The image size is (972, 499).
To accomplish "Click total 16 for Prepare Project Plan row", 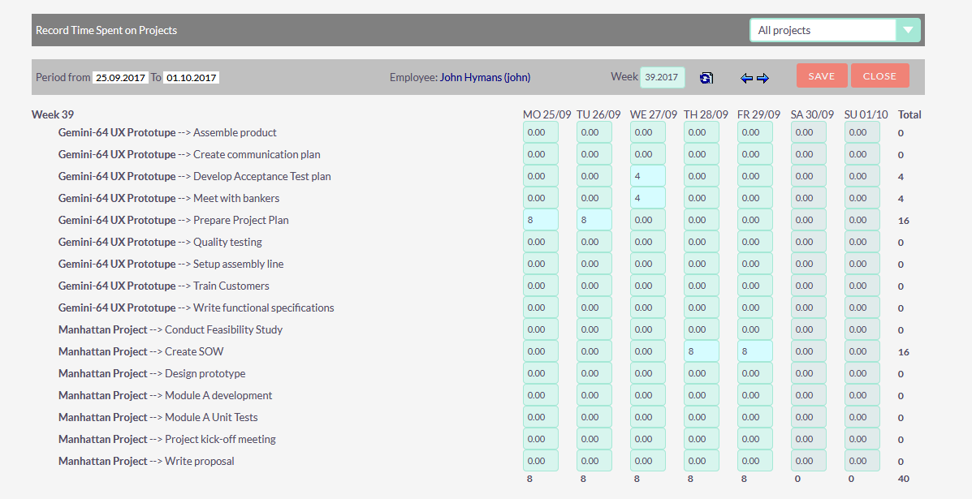I will tap(904, 221).
